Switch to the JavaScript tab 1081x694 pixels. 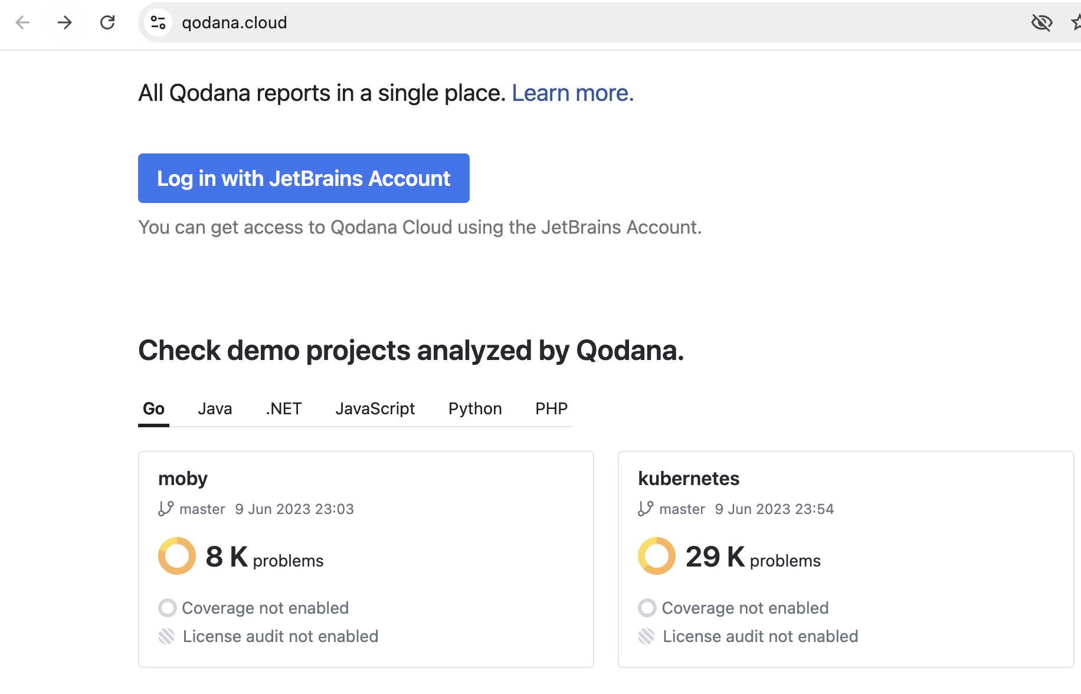[x=375, y=408]
